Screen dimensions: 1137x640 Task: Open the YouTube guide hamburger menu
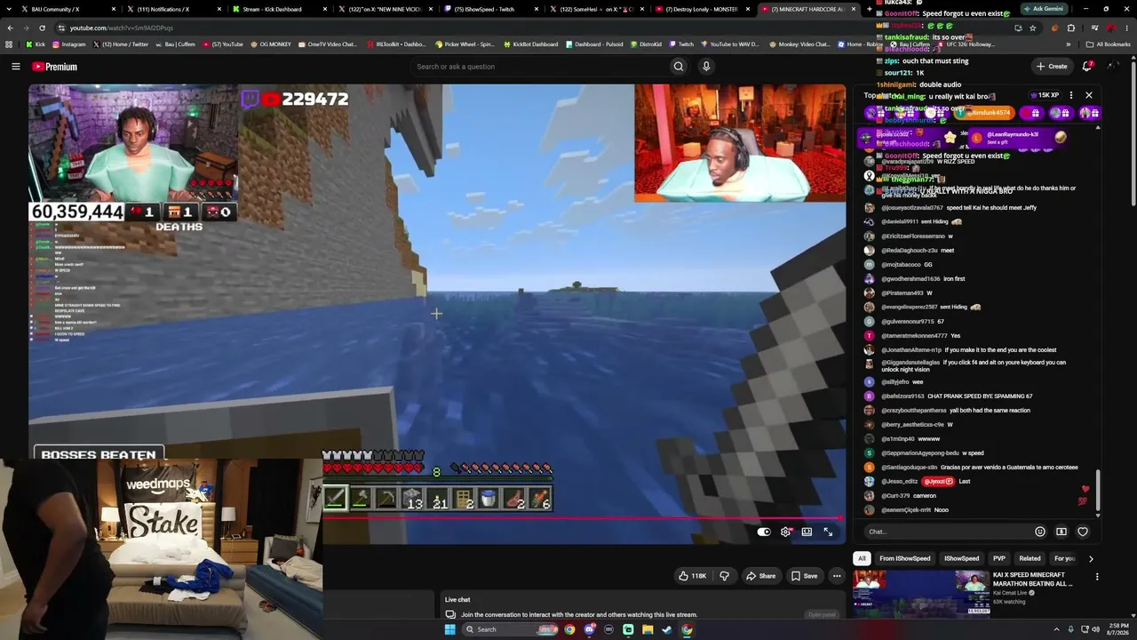(15, 67)
